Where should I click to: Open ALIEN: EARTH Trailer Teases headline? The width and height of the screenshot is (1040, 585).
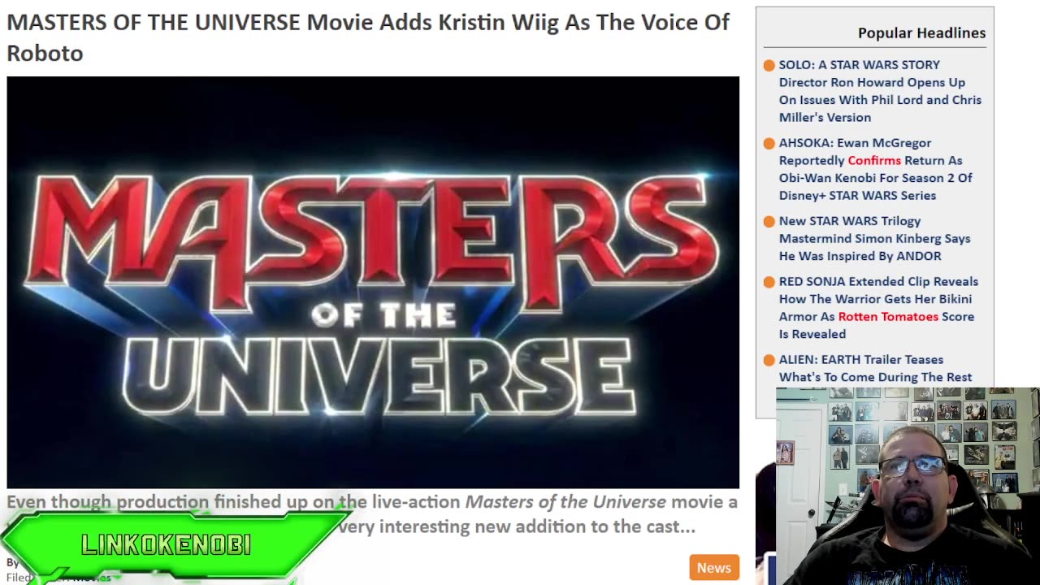(875, 368)
